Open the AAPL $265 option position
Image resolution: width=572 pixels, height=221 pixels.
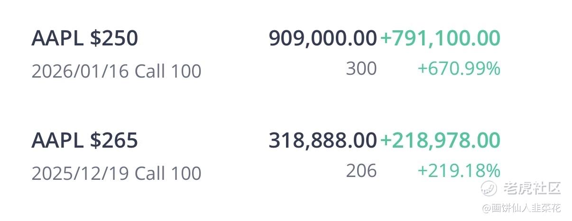84,141
